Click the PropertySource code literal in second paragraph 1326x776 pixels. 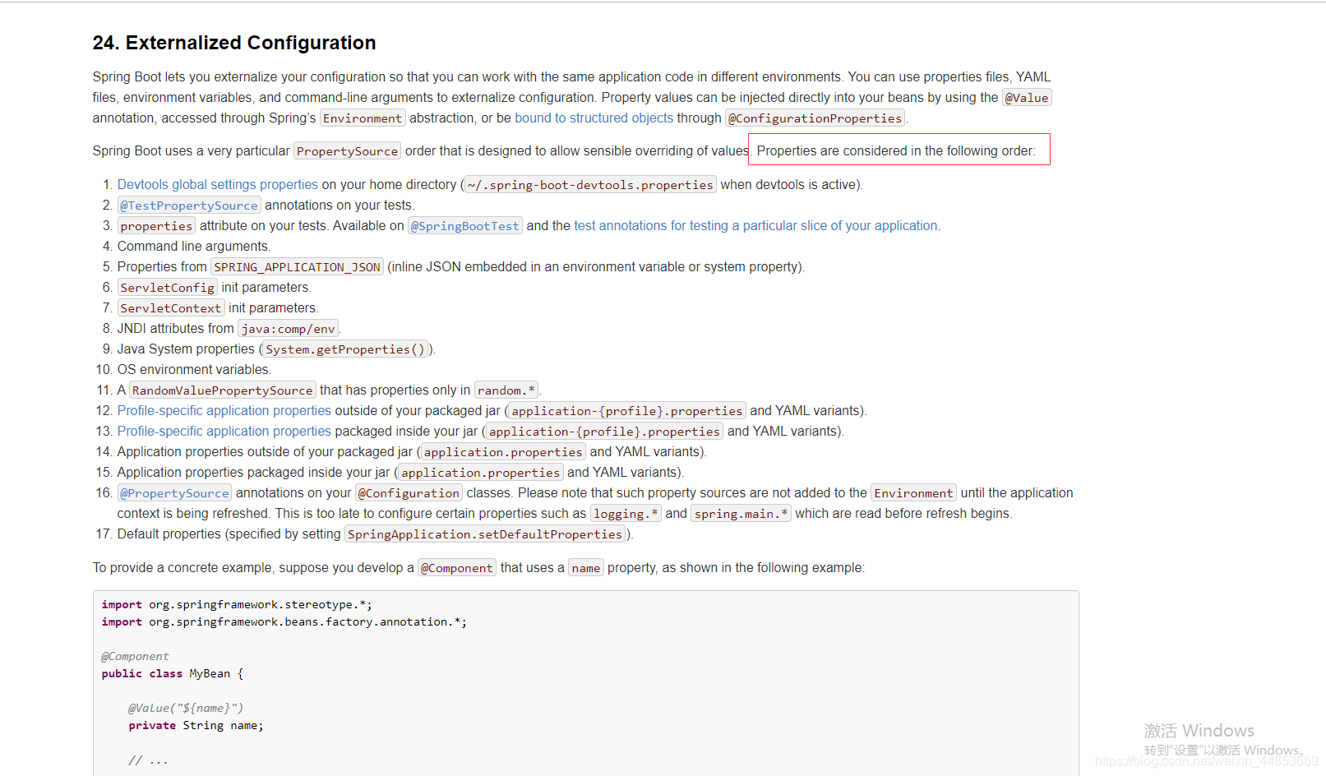[x=347, y=151]
